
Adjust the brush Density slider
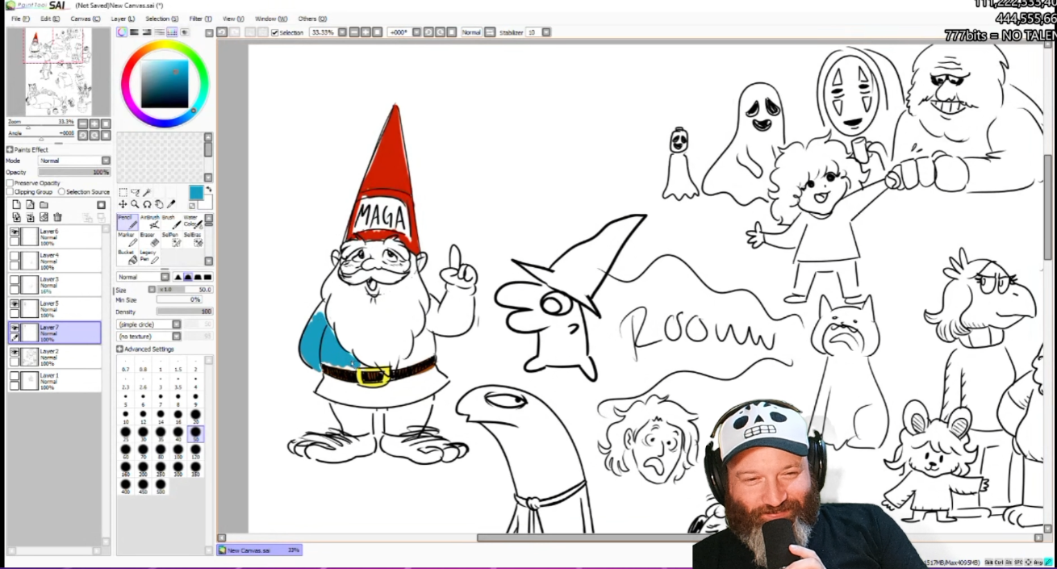[x=184, y=312]
